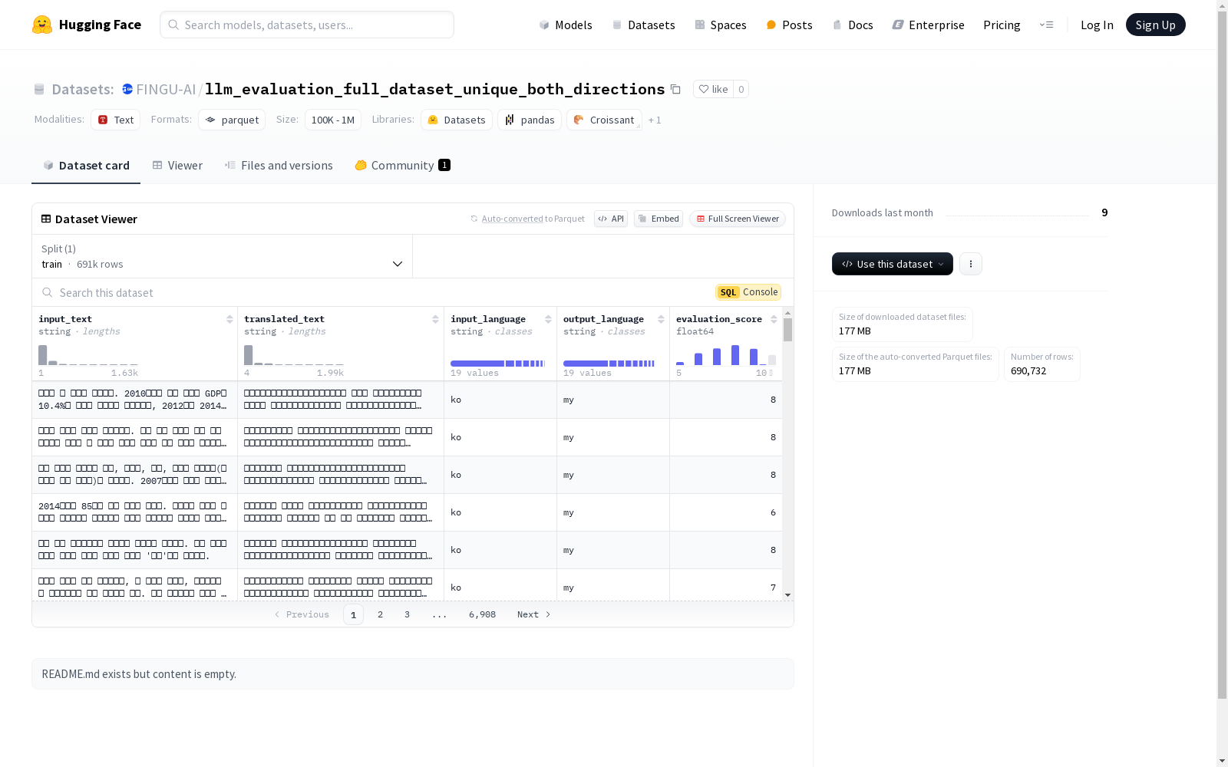Image resolution: width=1228 pixels, height=767 pixels.
Task: Jump to page 6,908
Action: tap(482, 614)
